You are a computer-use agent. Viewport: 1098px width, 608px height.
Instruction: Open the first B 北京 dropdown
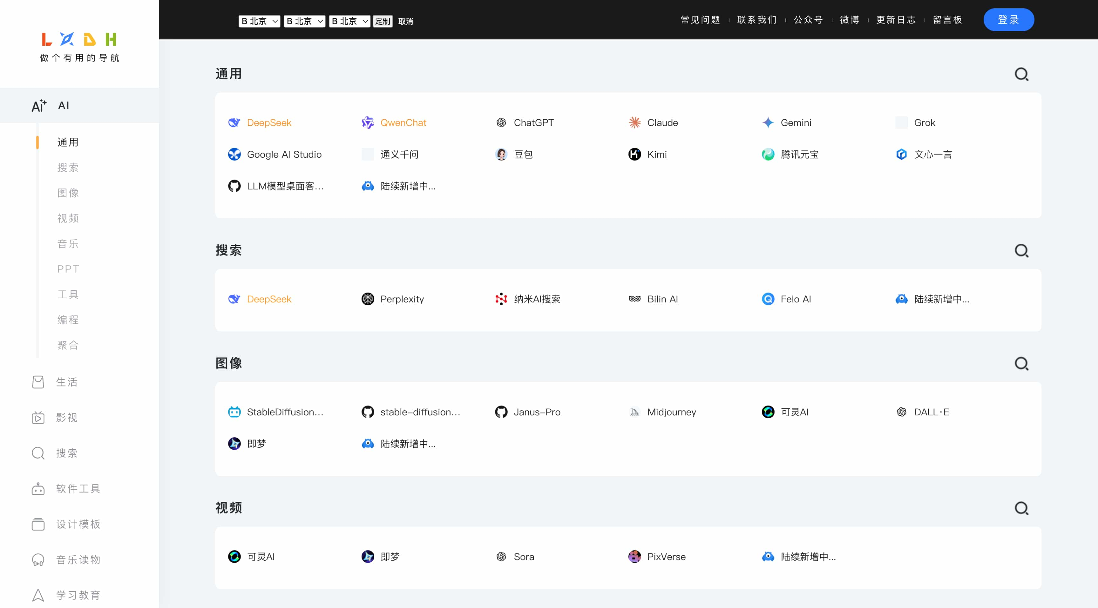pos(259,21)
